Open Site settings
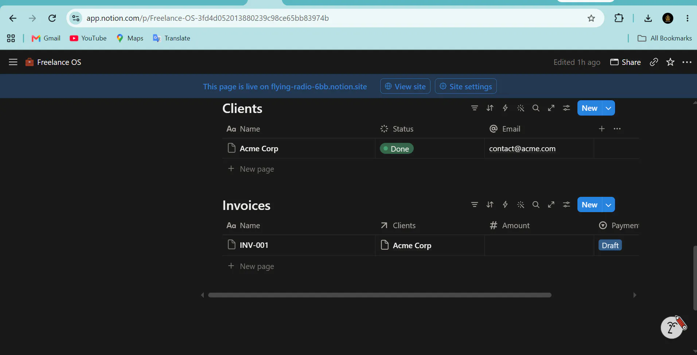The width and height of the screenshot is (697, 355). (x=466, y=86)
